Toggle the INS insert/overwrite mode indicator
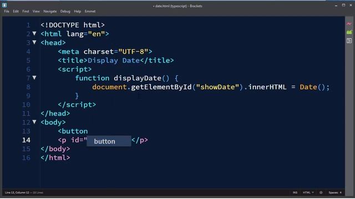The image size is (355, 199). pyautogui.click(x=295, y=192)
